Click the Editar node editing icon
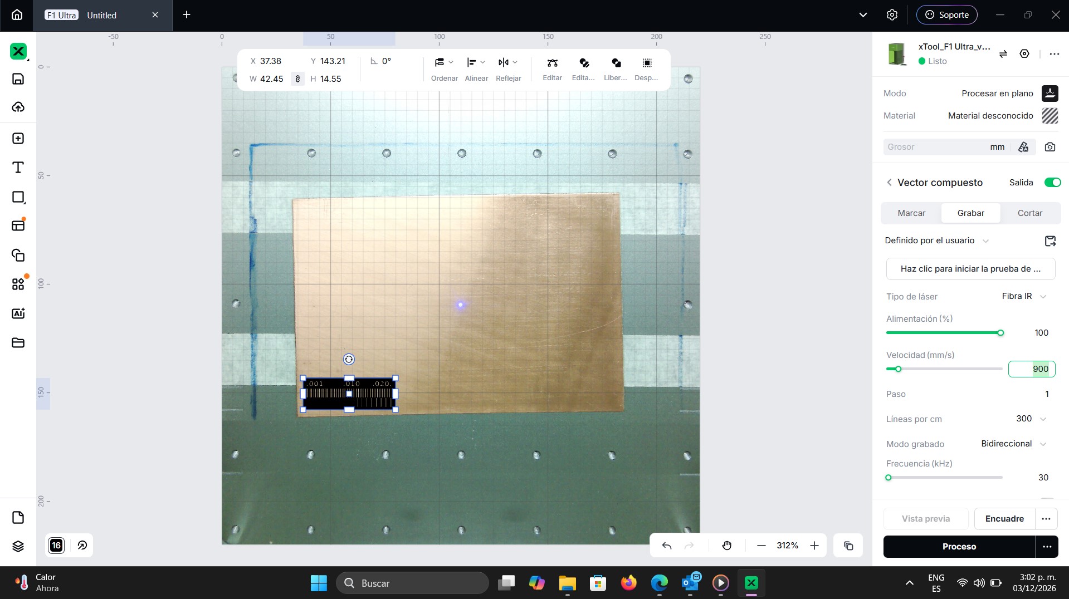The height and width of the screenshot is (599, 1069). point(552,69)
